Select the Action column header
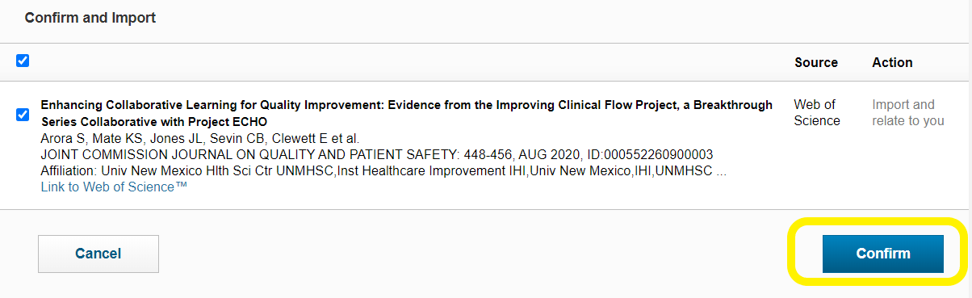972x298 pixels. (x=892, y=62)
